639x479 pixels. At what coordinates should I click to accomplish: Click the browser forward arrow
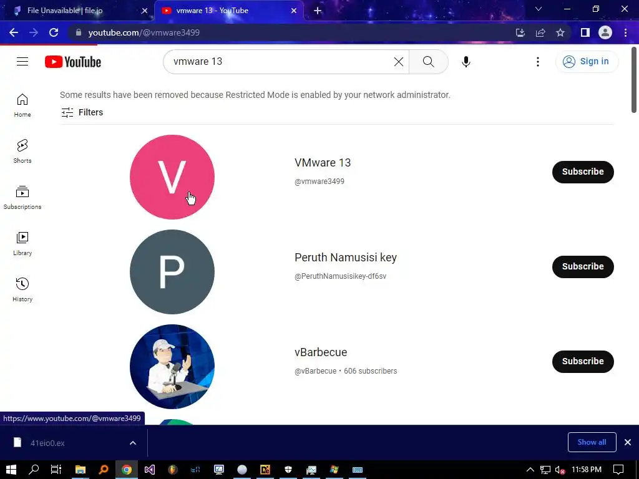tap(34, 32)
